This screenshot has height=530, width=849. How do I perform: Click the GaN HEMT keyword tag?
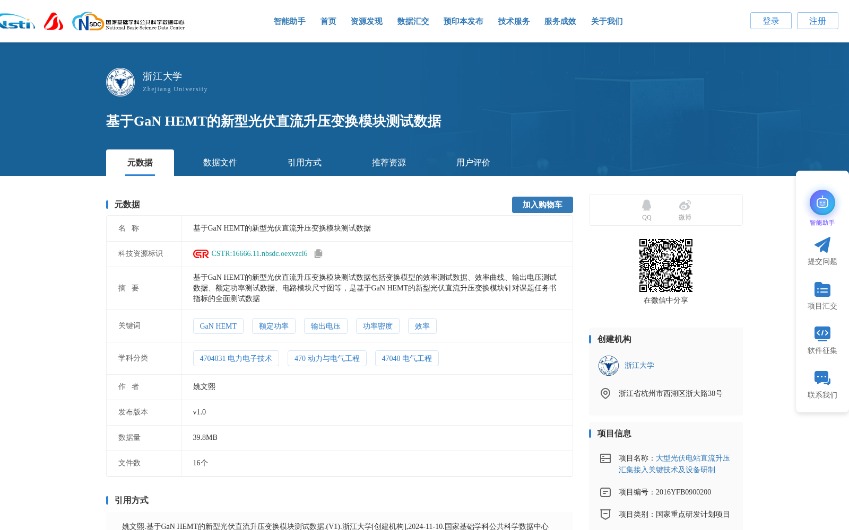(218, 326)
